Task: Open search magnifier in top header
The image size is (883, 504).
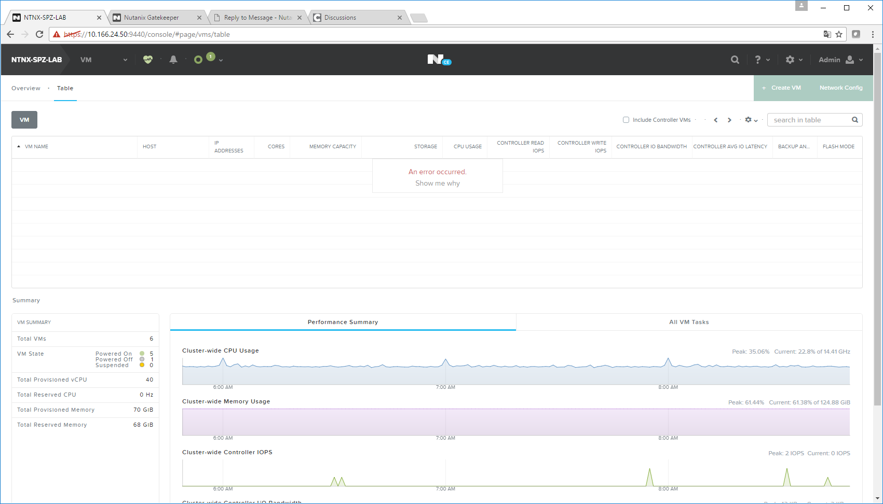Action: pos(735,60)
